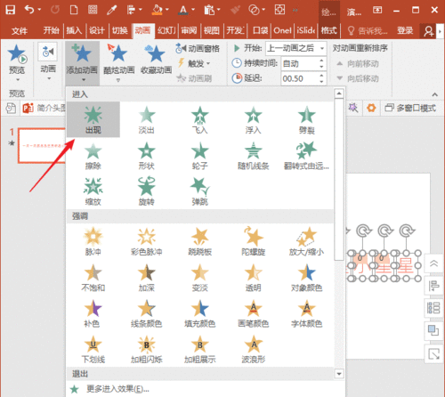The image size is (445, 397).
Task: Click the gallery scroll down arrow
Action: coord(339,374)
